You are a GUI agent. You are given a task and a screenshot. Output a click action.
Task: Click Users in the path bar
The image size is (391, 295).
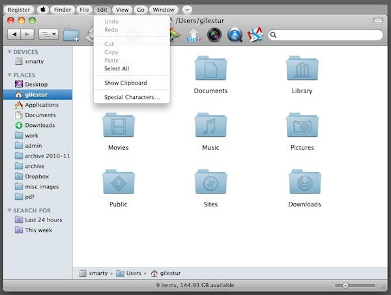click(133, 274)
